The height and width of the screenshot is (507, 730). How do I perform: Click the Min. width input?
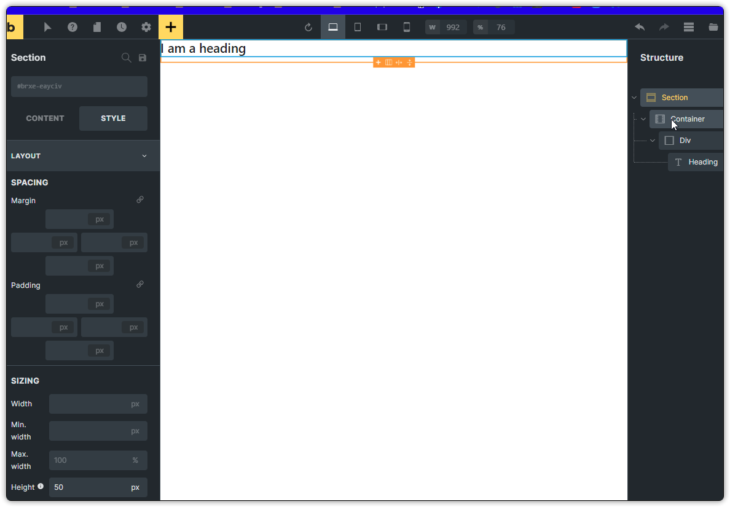click(98, 431)
